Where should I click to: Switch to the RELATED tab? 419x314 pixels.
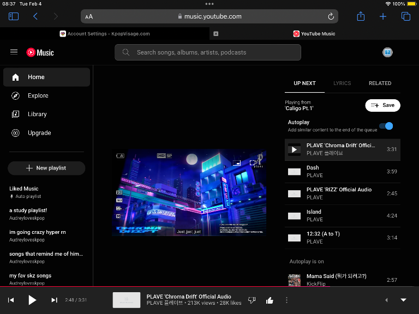(x=380, y=83)
